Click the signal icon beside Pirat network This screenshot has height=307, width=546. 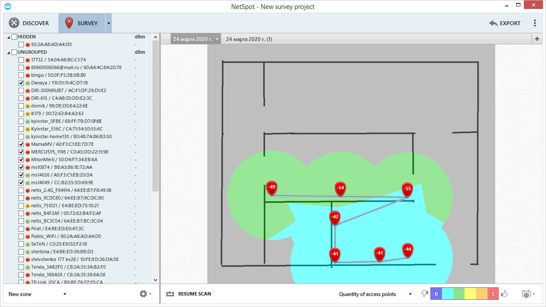(x=28, y=229)
